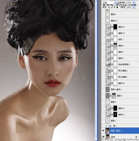The image size is (139, 141).
Task: Click the Curves adjustment icon of 曲线 64
Action: [x=108, y=27]
